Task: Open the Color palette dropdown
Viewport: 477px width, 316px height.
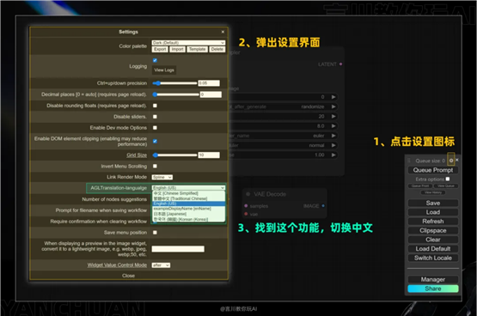Action: pos(188,43)
